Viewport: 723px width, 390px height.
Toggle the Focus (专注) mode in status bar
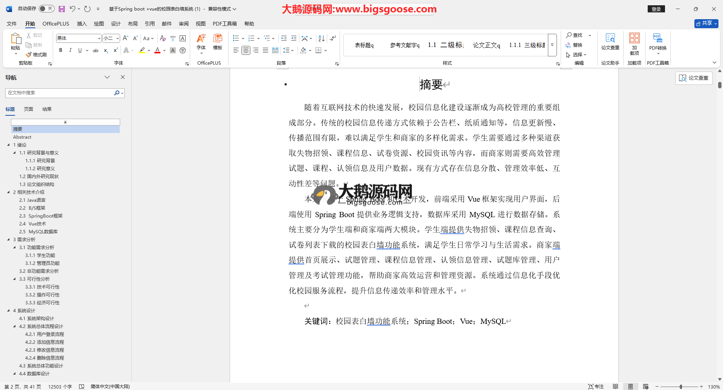click(596, 387)
